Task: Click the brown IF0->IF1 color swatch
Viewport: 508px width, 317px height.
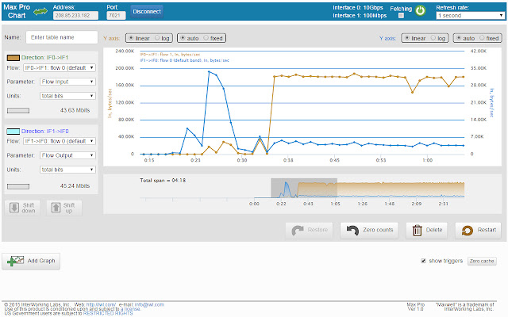Action: point(13,58)
